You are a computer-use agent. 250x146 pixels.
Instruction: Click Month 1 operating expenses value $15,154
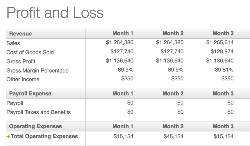pos(123,136)
